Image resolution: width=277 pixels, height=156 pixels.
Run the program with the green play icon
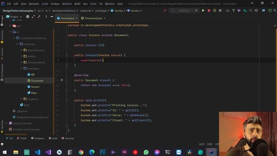[203, 10]
